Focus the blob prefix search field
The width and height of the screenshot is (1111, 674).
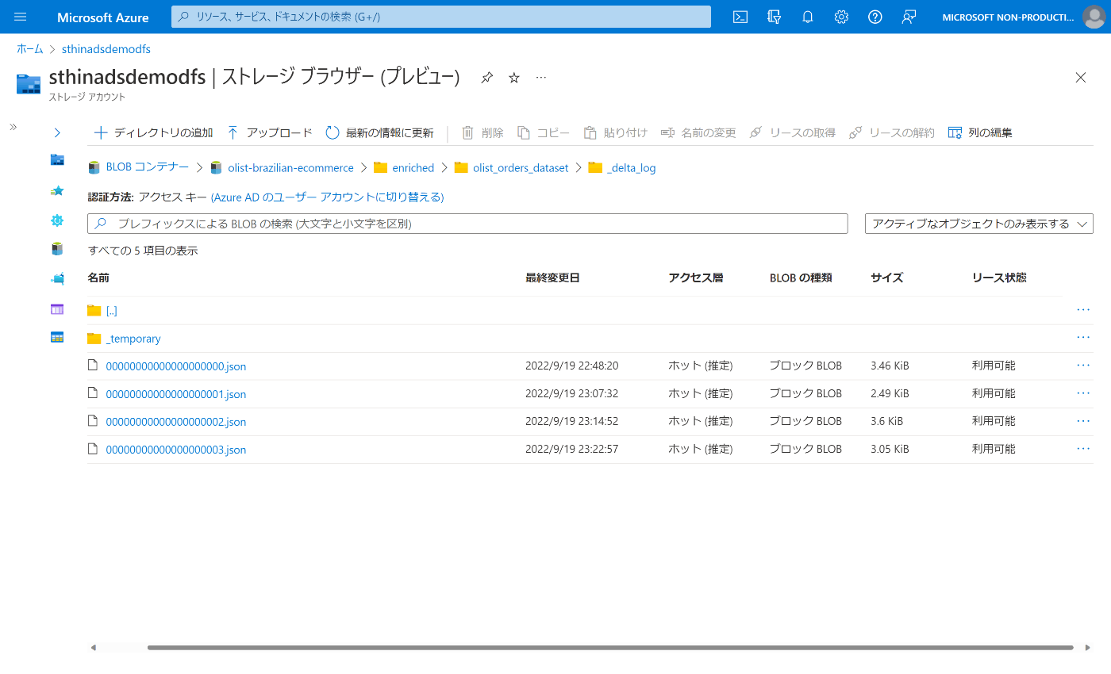(x=467, y=224)
